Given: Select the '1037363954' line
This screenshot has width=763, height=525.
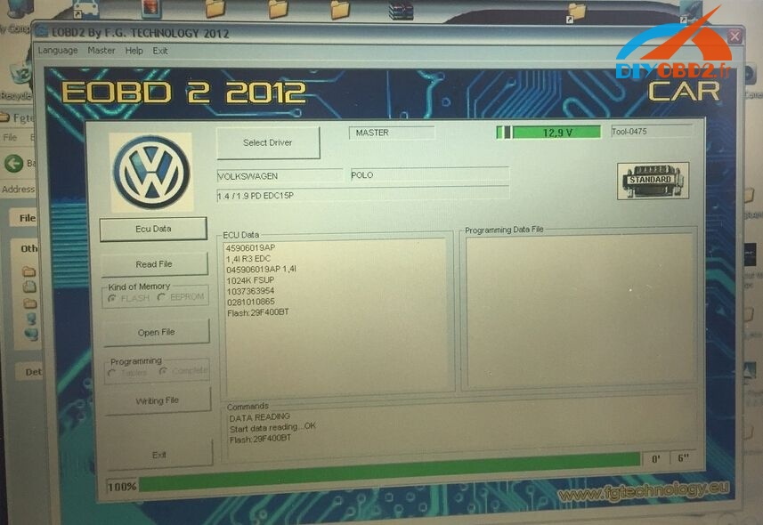Looking at the screenshot, I should pyautogui.click(x=250, y=291).
